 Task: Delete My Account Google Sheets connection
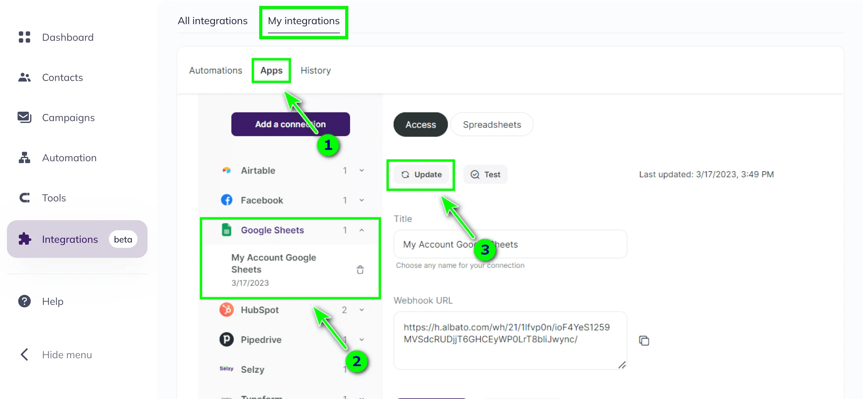coord(360,269)
